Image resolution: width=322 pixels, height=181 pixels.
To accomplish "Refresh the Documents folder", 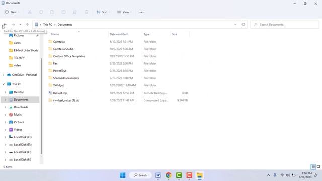I will pyautogui.click(x=243, y=25).
